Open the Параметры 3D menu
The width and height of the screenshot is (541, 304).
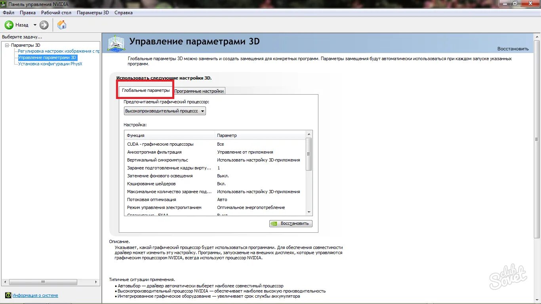[93, 13]
